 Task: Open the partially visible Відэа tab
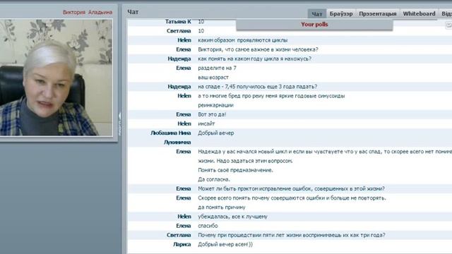point(446,14)
